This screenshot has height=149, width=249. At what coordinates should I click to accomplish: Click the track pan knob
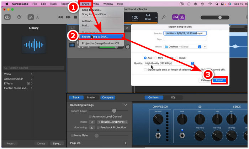coord(127,47)
